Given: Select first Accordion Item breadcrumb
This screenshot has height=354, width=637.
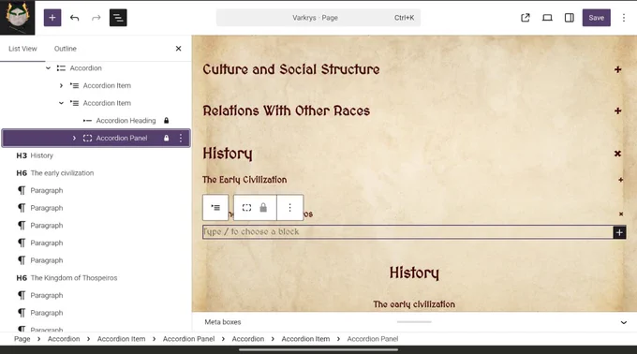Looking at the screenshot, I should [x=121, y=339].
